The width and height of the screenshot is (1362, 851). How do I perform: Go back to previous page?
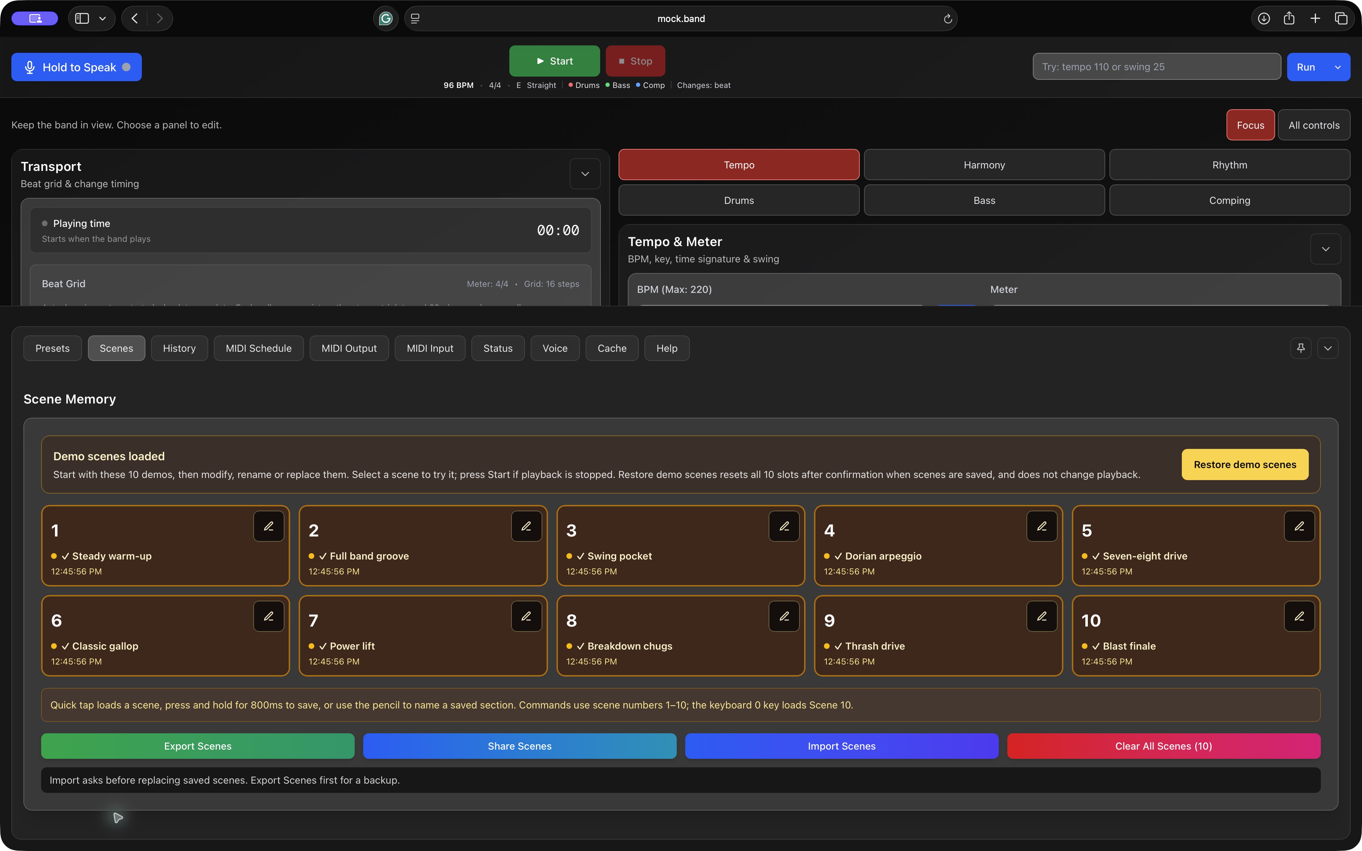coord(134,18)
